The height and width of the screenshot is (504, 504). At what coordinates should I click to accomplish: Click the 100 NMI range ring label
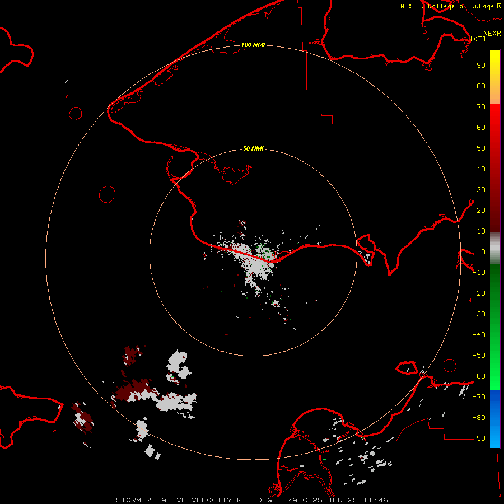[x=253, y=45]
